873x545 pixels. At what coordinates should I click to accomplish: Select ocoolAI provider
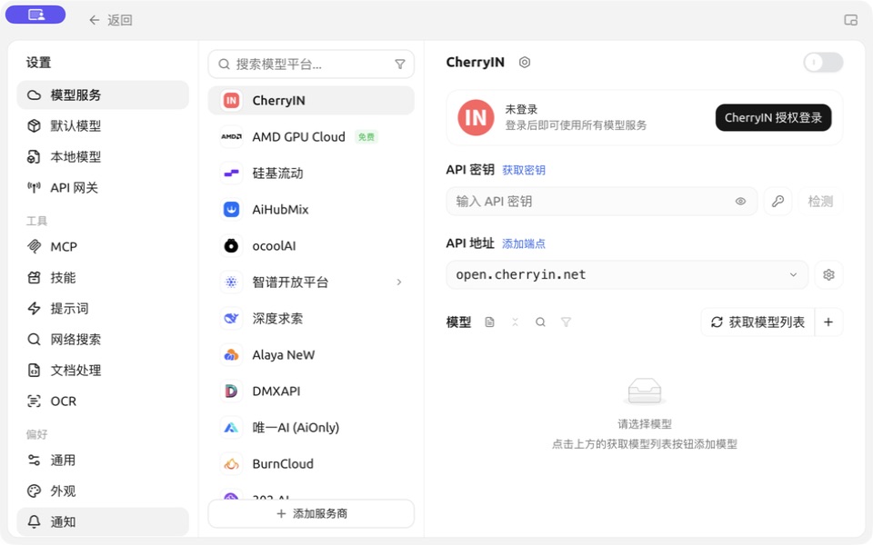[x=311, y=246]
